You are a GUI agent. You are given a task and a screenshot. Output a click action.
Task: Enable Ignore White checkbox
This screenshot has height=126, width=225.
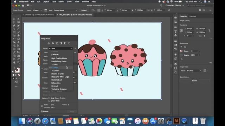[x=49, y=101]
